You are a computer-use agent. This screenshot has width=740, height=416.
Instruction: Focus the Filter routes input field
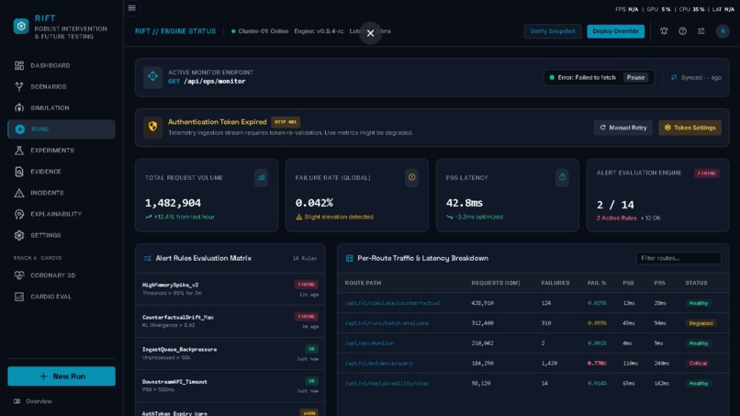(678, 258)
